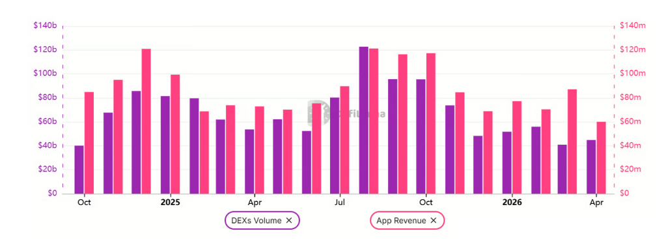Viewport: 666px width, 244px height.
Task: Select the DEXs Volume legend label
Action: 256,220
